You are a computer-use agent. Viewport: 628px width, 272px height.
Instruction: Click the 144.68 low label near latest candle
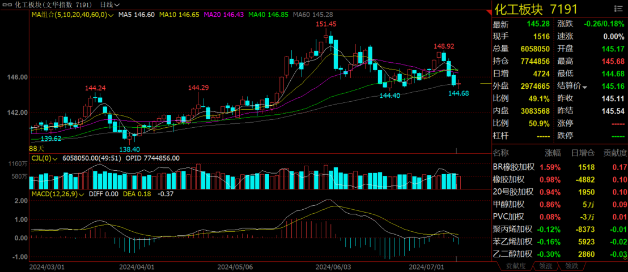[x=458, y=93]
